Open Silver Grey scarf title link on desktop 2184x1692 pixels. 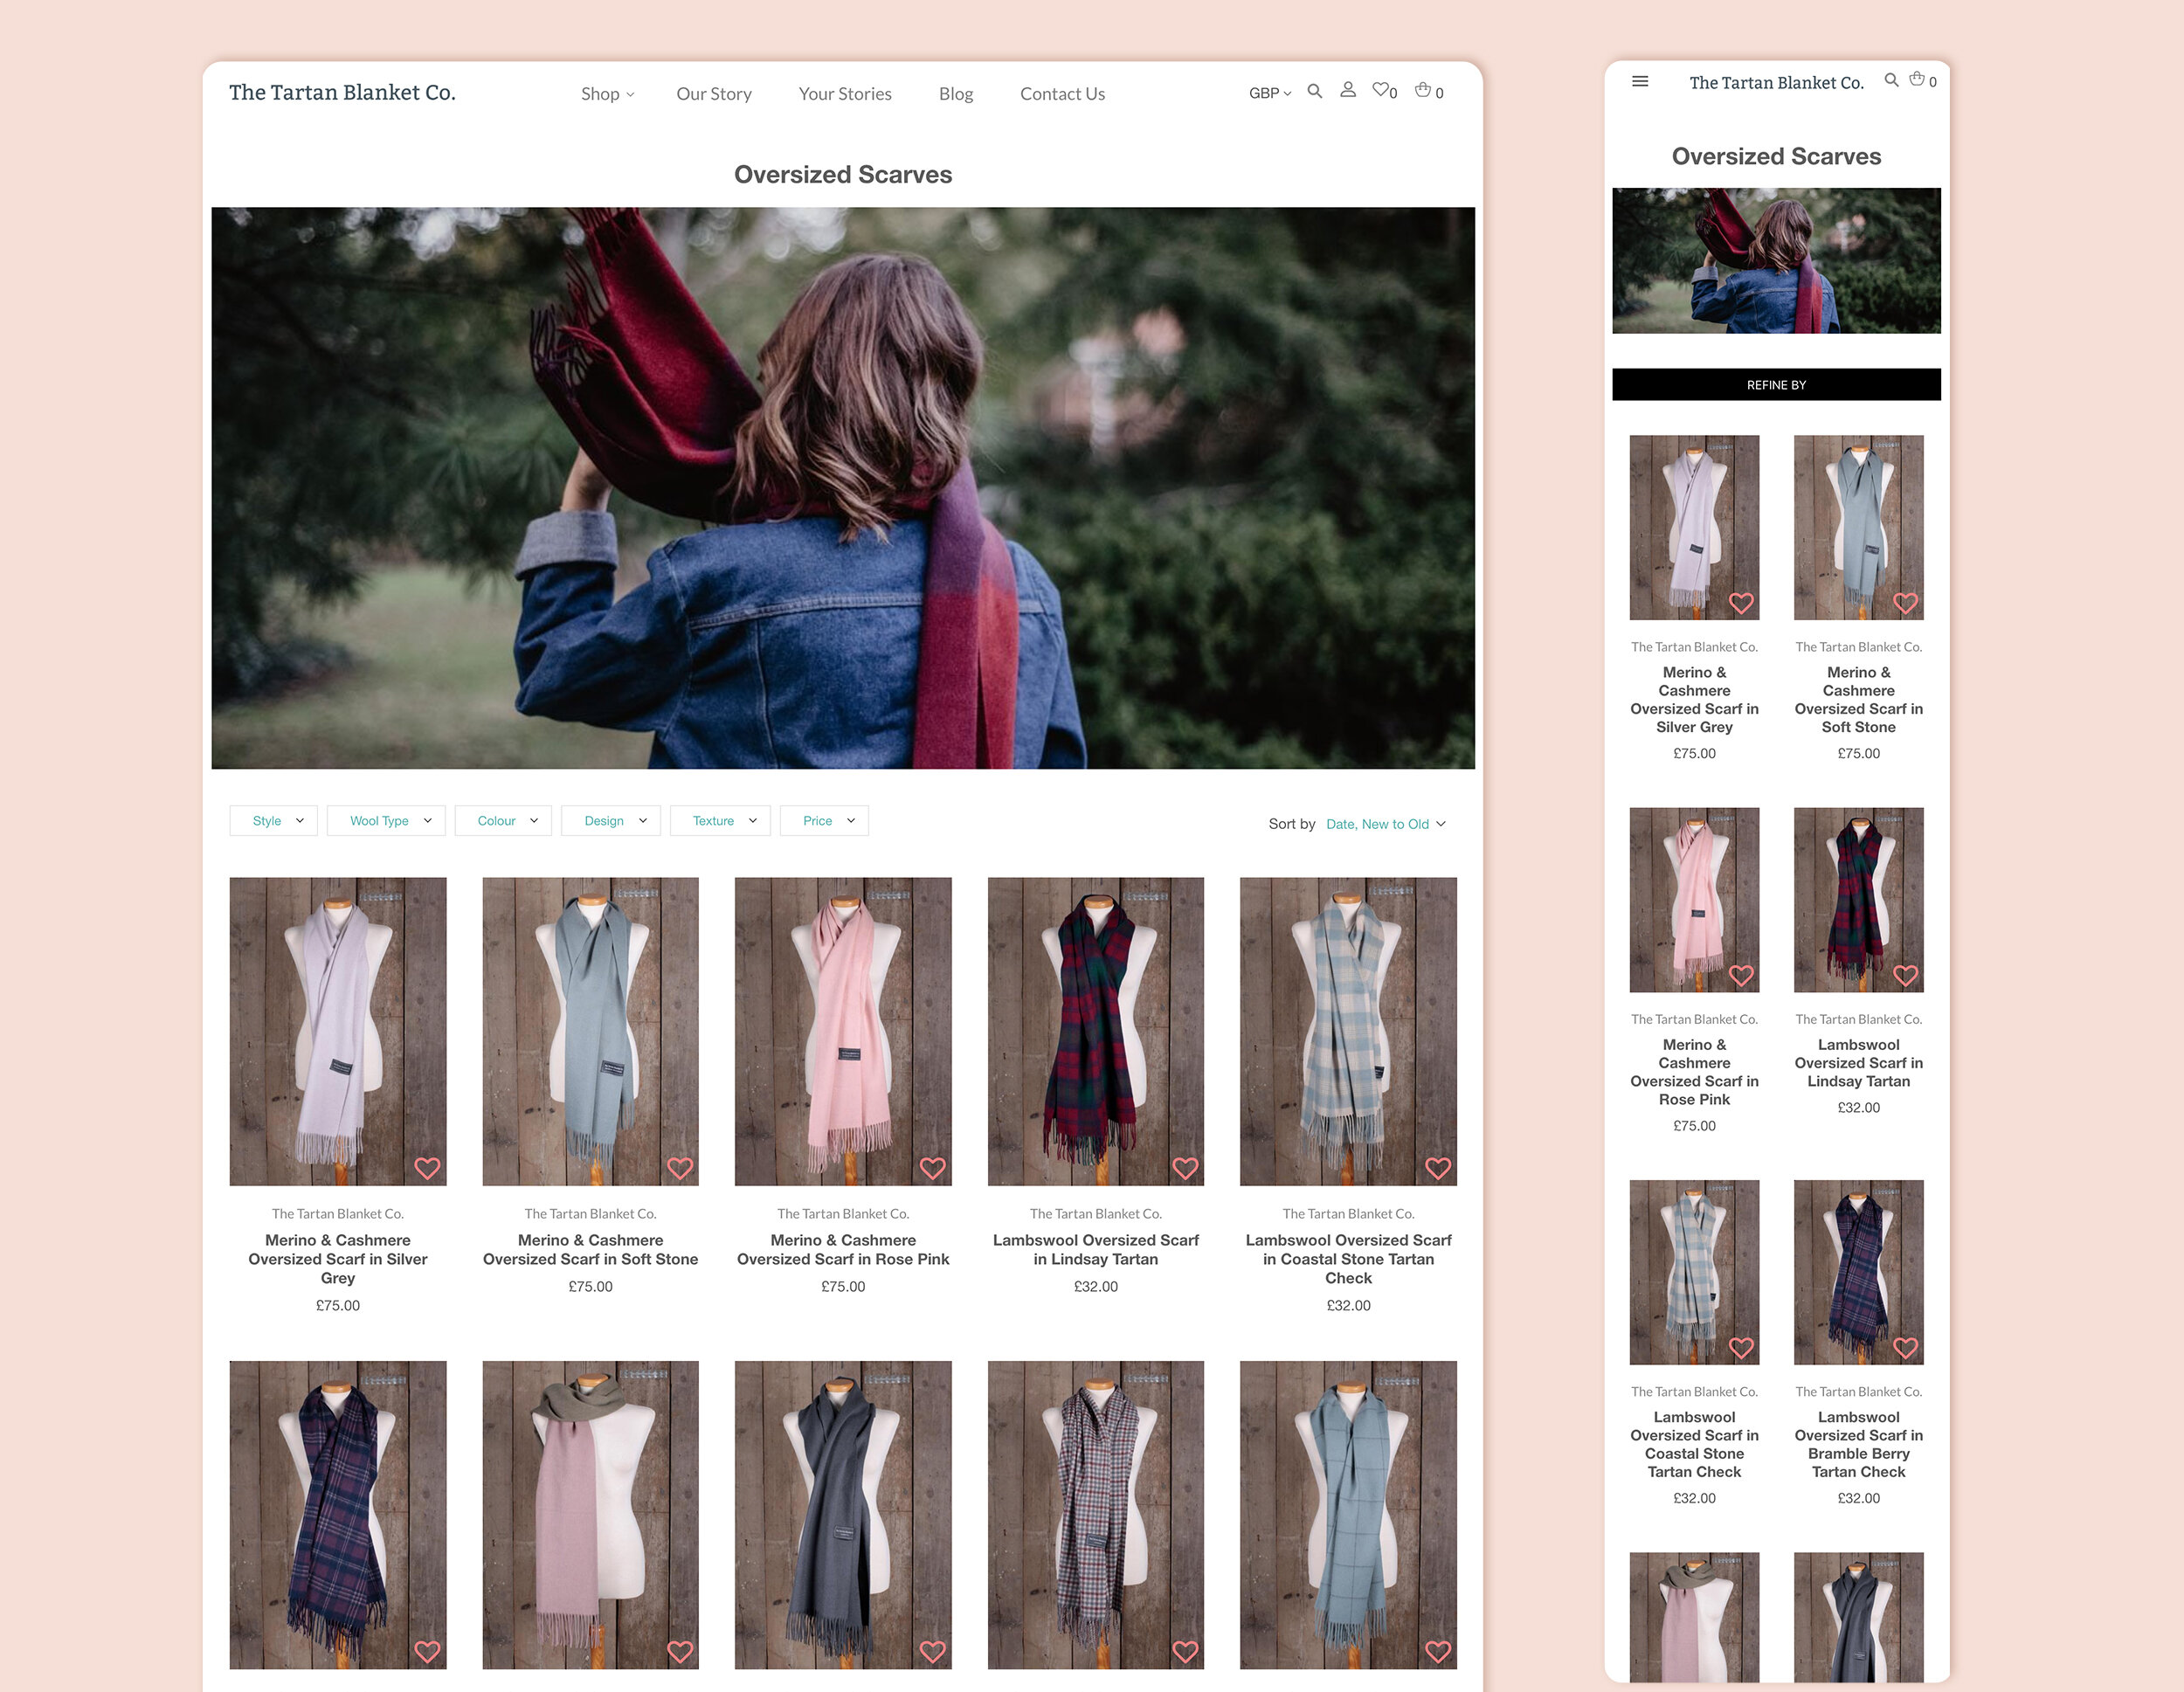(x=338, y=1259)
